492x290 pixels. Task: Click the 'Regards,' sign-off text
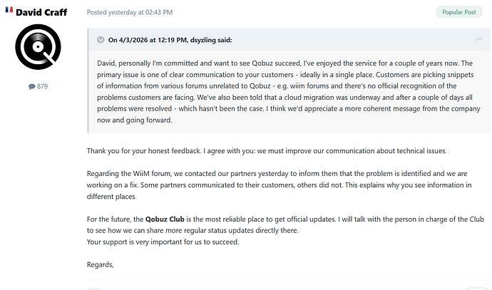tap(101, 264)
